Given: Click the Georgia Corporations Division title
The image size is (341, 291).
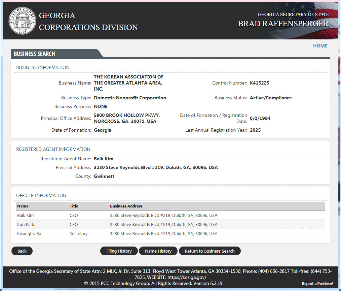Looking at the screenshot, I should pyautogui.click(x=88, y=22).
